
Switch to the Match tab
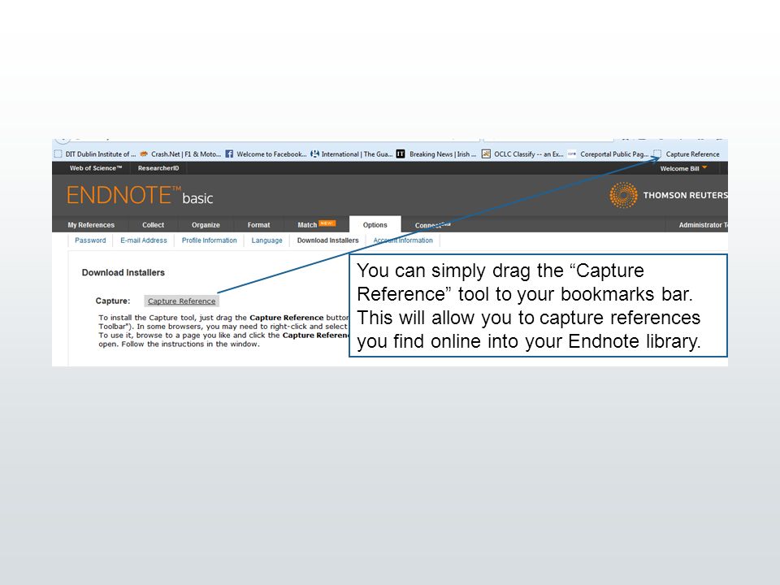pyautogui.click(x=316, y=224)
